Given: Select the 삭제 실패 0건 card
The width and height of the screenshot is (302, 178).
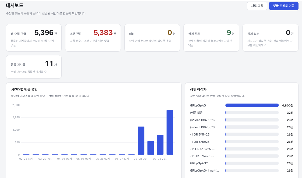Looking at the screenshot, I should point(271,38).
